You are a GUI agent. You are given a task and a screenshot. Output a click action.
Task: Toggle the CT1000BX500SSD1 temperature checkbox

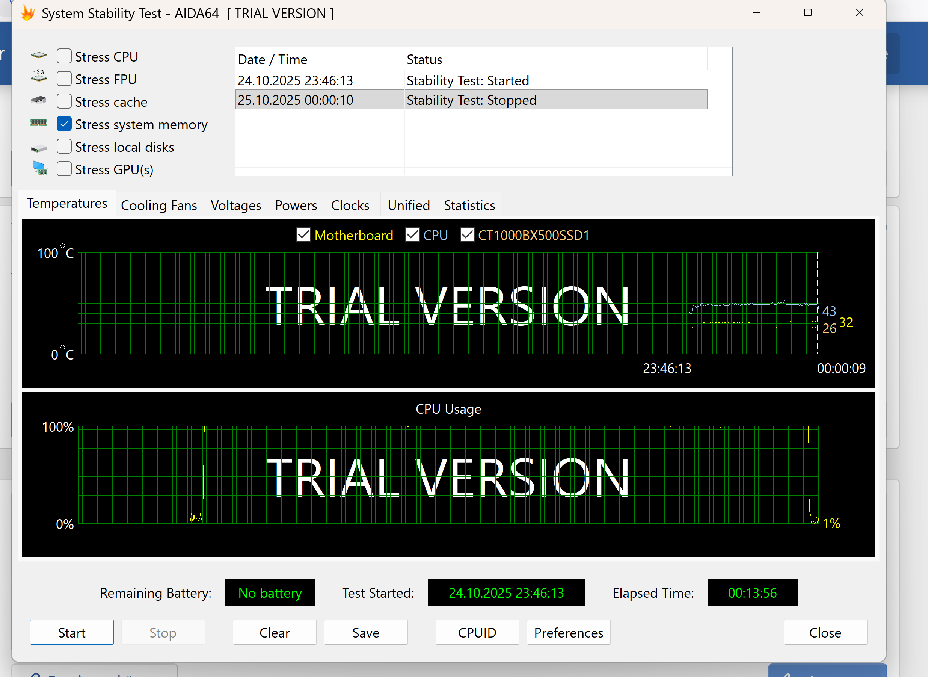pos(467,235)
